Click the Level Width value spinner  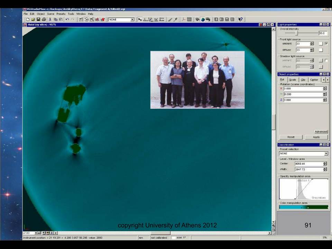point(325,169)
